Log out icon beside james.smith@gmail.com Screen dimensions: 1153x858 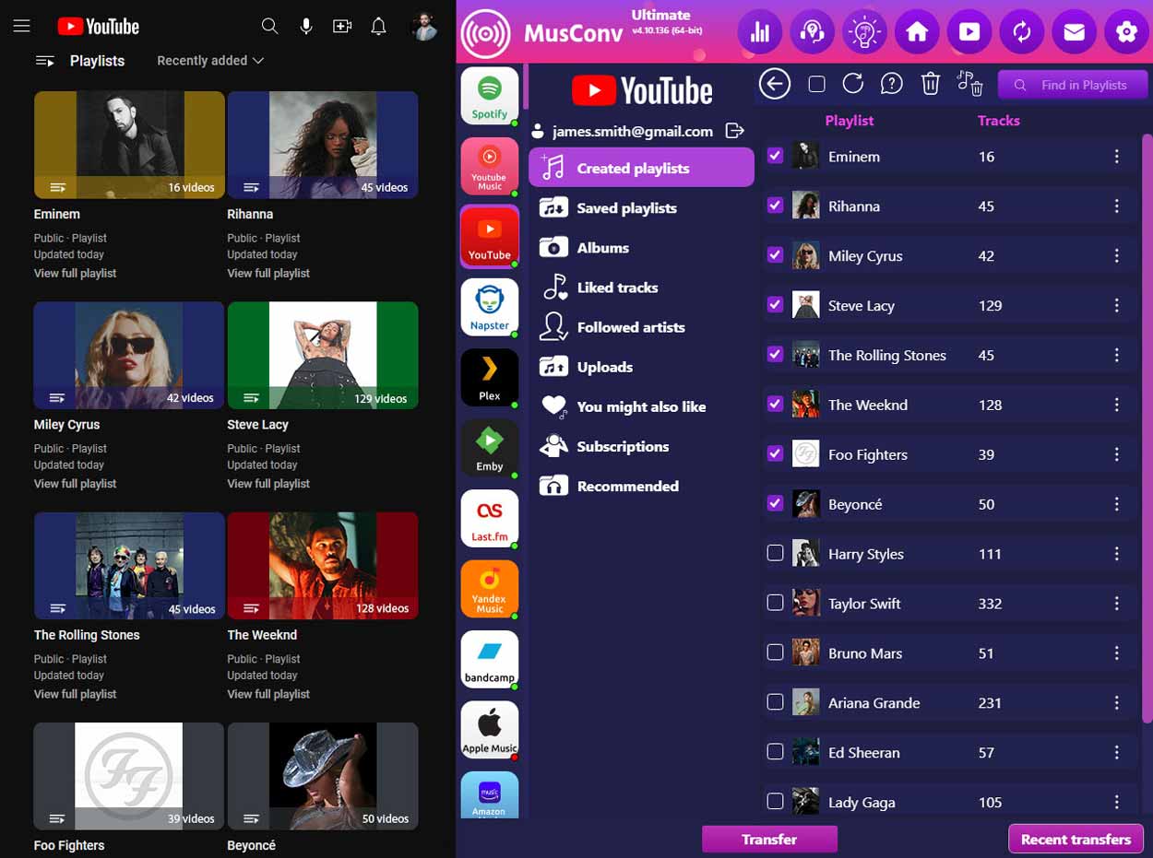click(x=734, y=131)
